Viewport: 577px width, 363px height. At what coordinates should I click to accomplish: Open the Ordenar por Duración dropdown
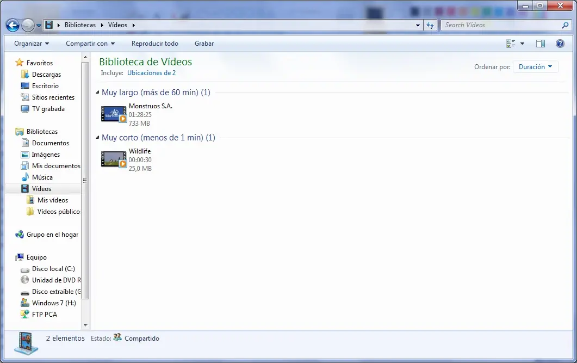tap(536, 66)
